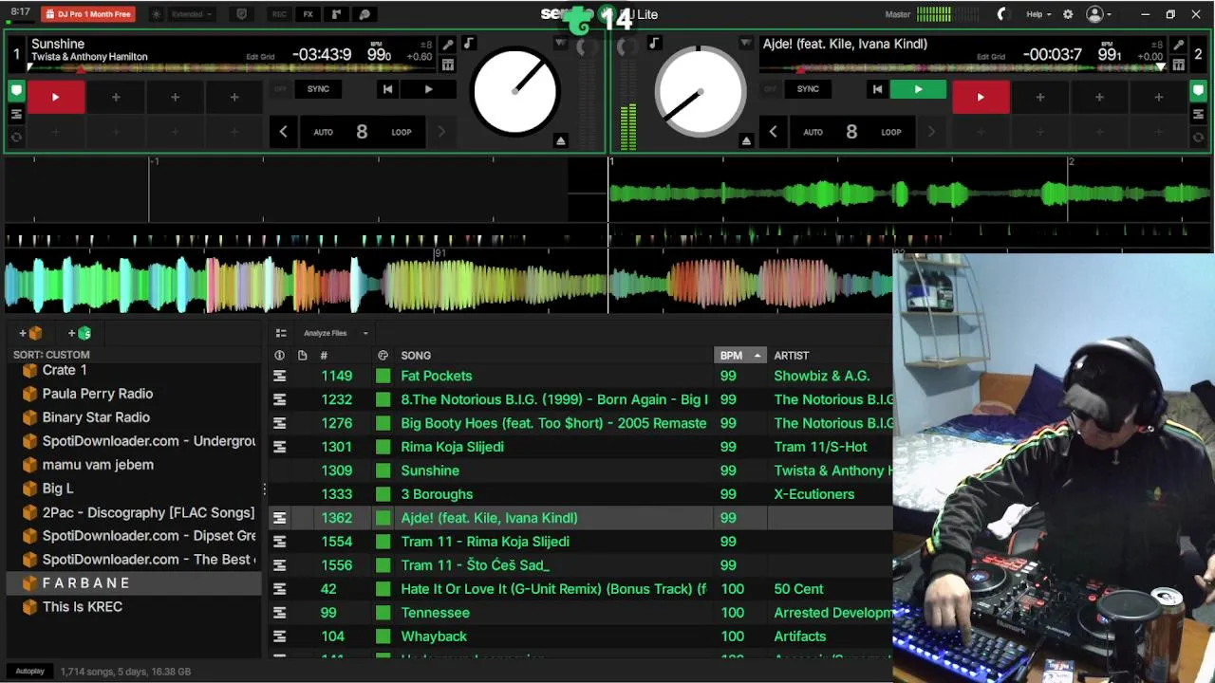Open deck 2 beatgrid table icon

point(1178,65)
